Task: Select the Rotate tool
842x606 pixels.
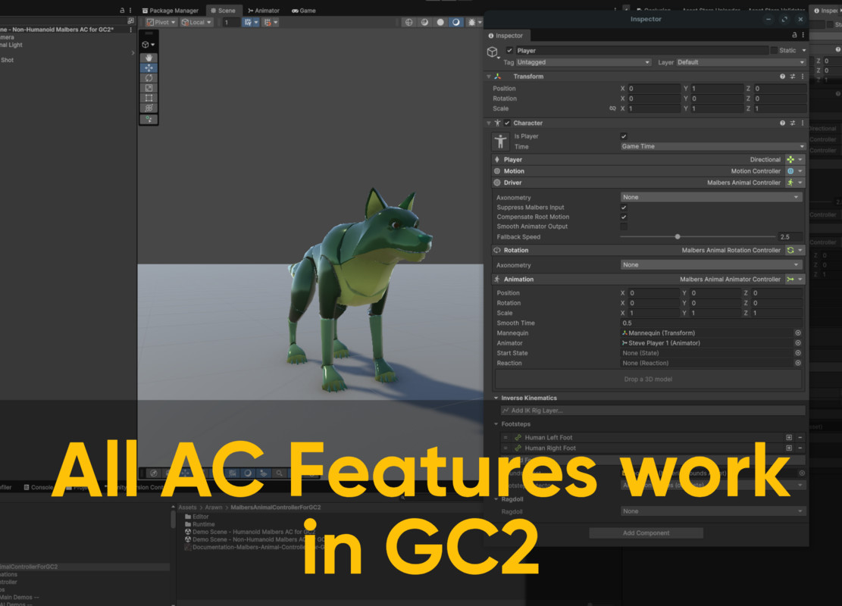Action: 149,77
